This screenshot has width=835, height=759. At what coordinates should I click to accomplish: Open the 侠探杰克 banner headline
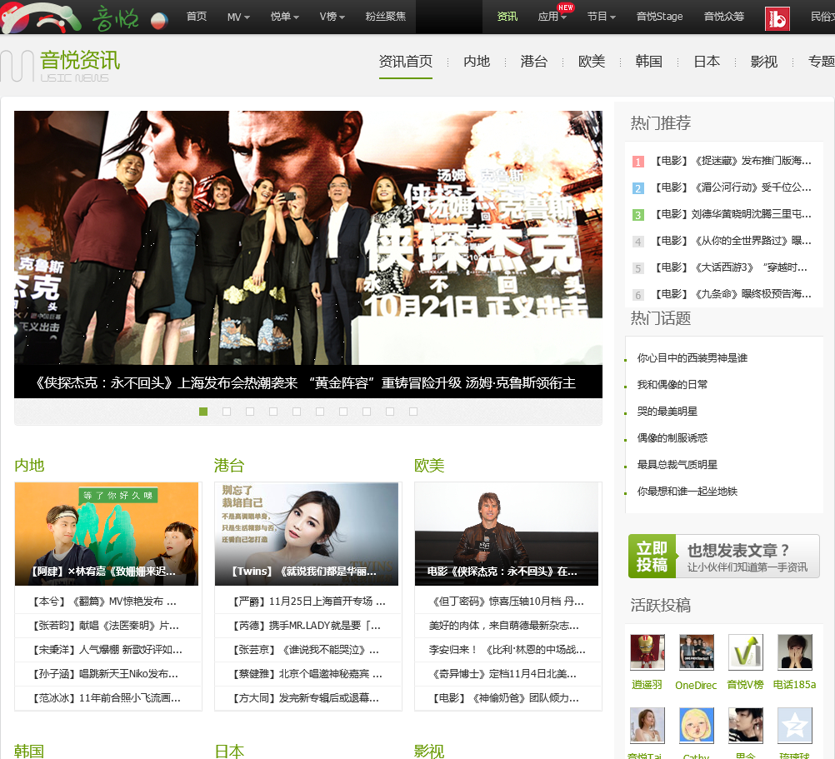(306, 382)
